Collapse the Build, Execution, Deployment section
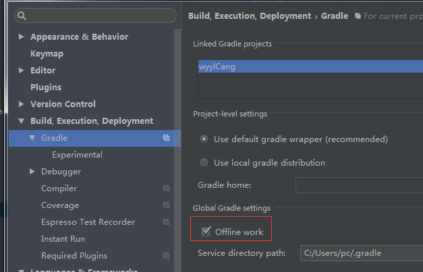 point(22,121)
